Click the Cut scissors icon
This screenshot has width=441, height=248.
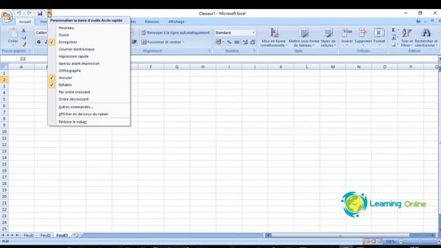pos(23,30)
